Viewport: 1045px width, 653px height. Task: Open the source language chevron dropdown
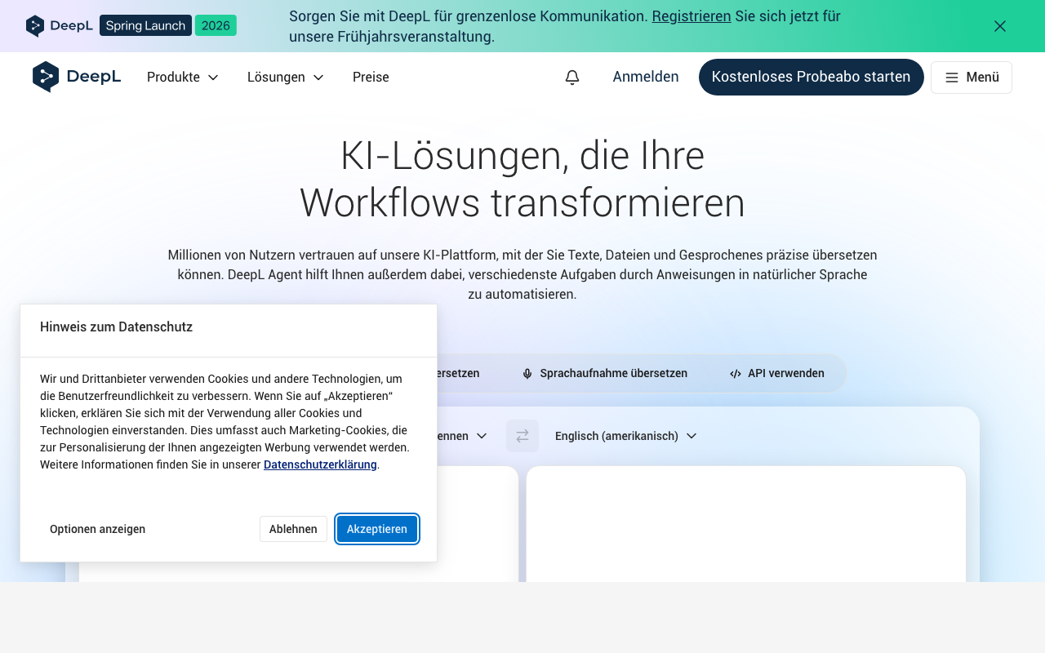pyautogui.click(x=482, y=435)
